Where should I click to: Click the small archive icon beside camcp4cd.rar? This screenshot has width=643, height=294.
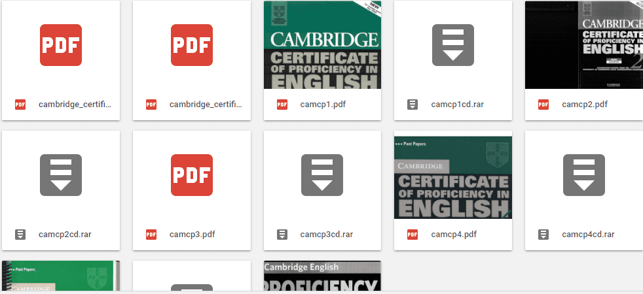(x=543, y=235)
